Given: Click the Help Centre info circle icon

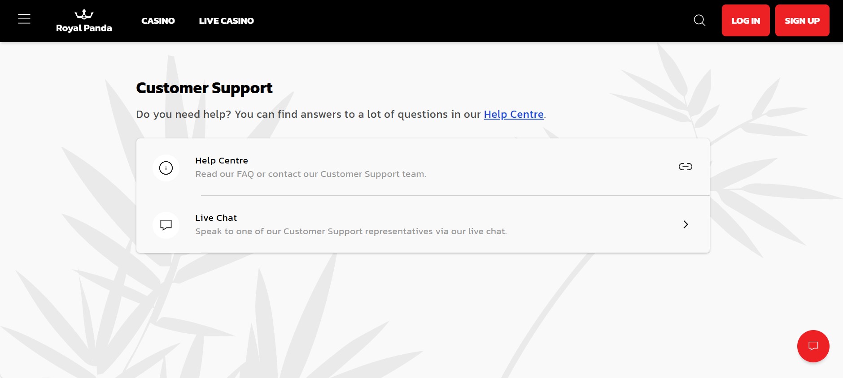Looking at the screenshot, I should coord(166,168).
